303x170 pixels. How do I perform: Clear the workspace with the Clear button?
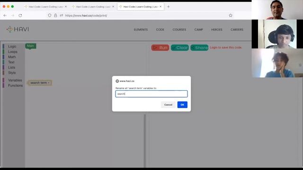pos(180,48)
